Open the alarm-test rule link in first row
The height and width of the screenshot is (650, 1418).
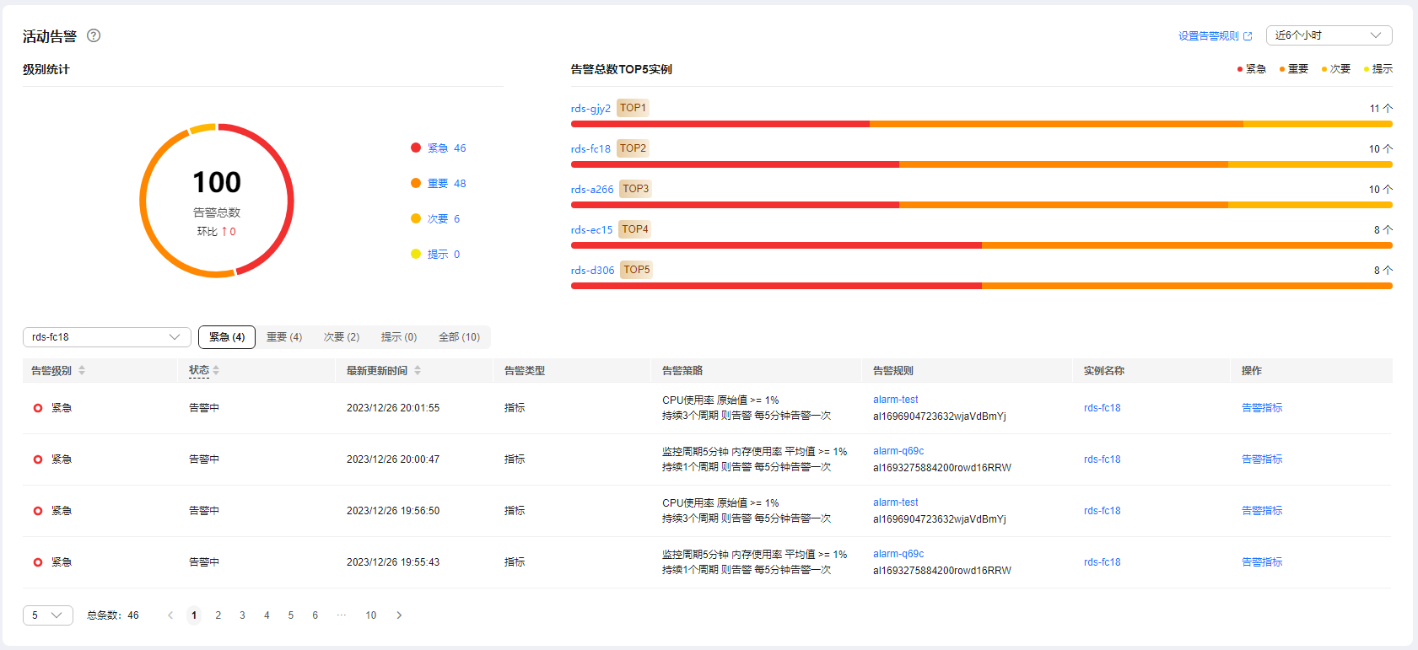[x=895, y=400]
